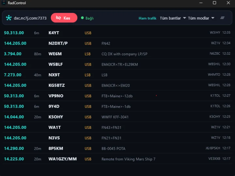Select the WE6M callsign

(55, 54)
